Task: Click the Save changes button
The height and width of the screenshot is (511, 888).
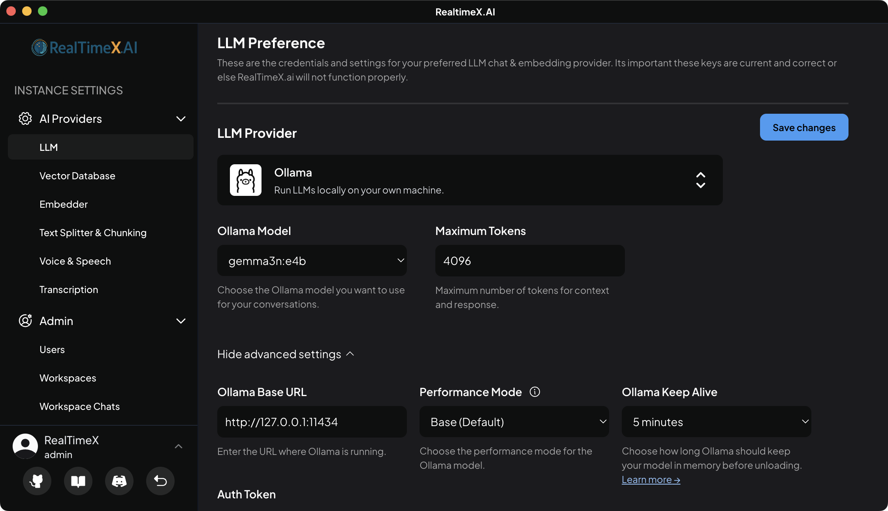Action: tap(804, 127)
